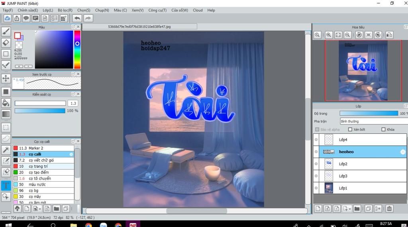Select the Lasso selection tool

6,139
